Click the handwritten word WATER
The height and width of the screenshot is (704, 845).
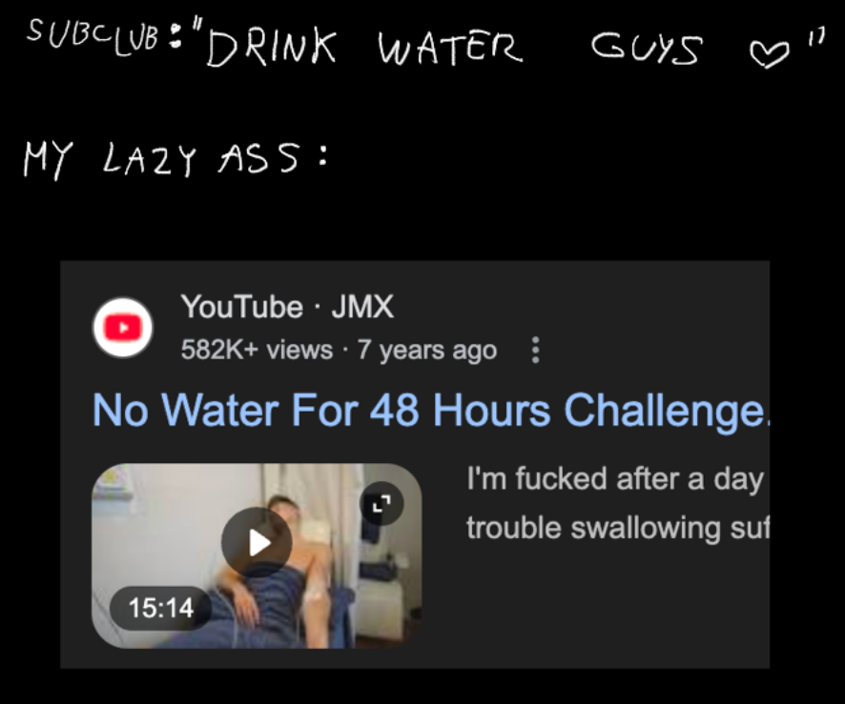click(450, 47)
